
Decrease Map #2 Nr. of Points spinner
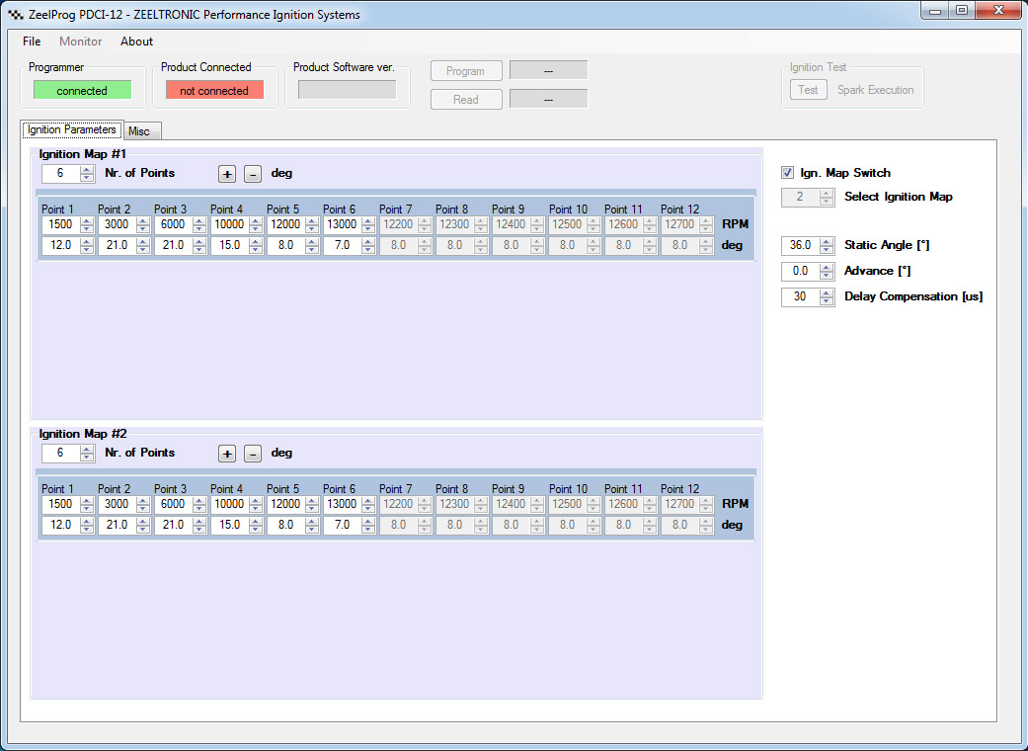pos(87,458)
